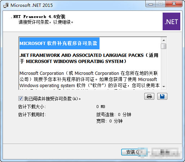Click the 请接受许可条款，以便继续 instruction text
The image size is (185, 162).
46,22
